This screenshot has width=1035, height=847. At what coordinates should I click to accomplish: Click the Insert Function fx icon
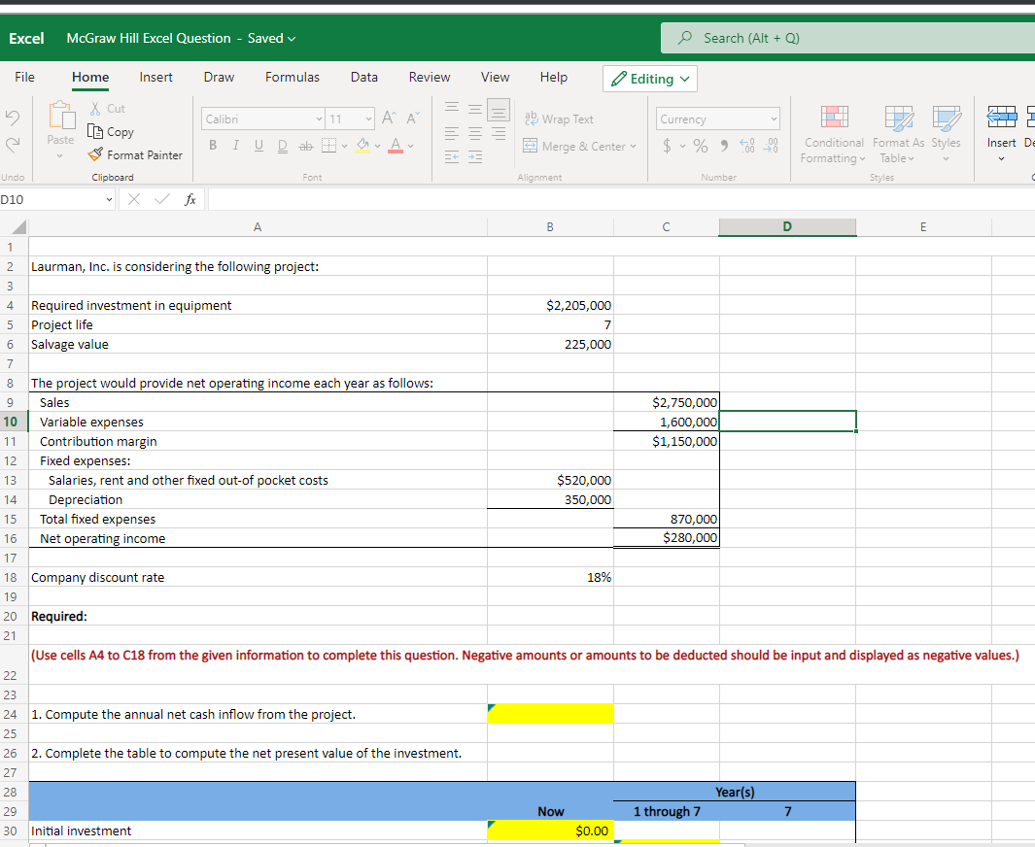click(x=190, y=199)
